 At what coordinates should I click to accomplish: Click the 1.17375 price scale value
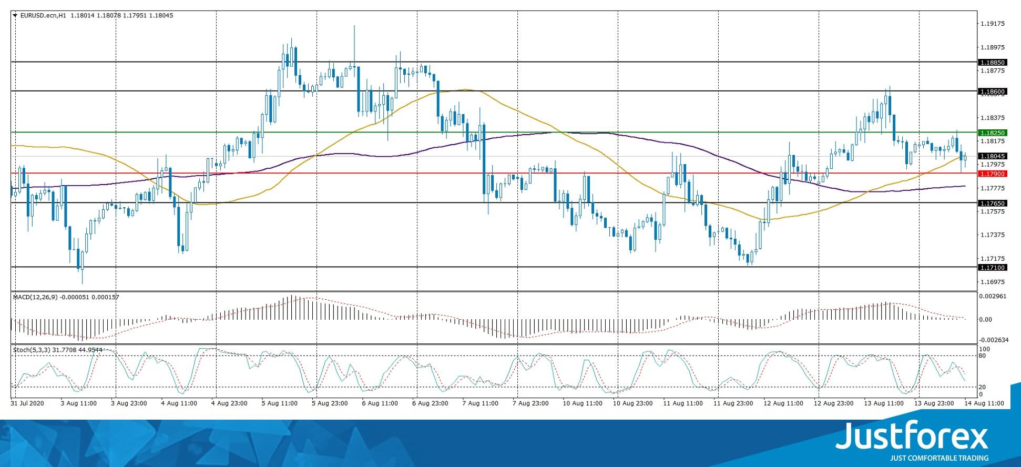(x=993, y=235)
